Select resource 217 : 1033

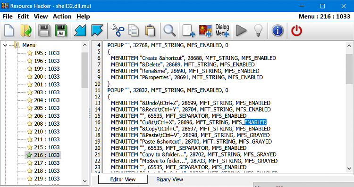(47, 163)
